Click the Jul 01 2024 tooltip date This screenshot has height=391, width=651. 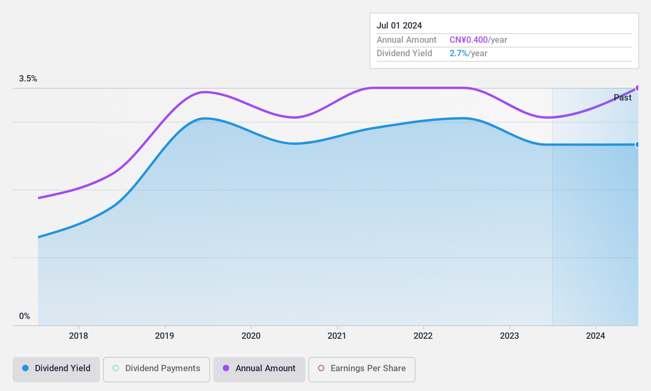click(x=399, y=26)
